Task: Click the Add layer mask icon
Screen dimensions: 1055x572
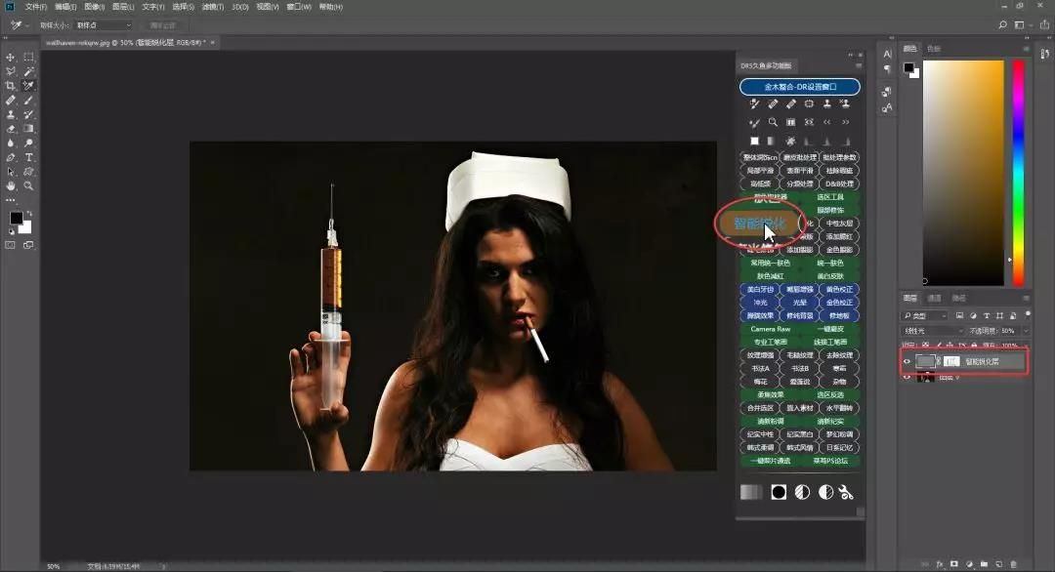Action: pyautogui.click(x=954, y=564)
